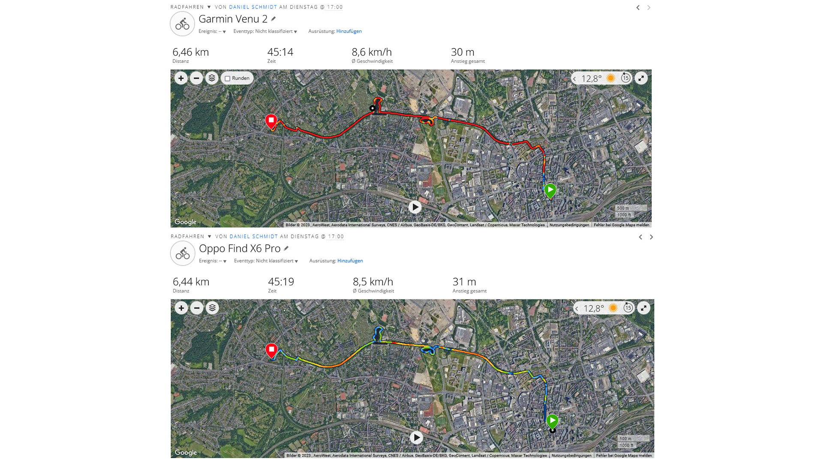
Task: Zoom in on the Garmin Venu 2 map
Action: point(181,78)
